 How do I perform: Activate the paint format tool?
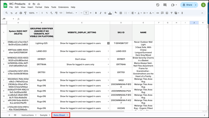[25, 13]
